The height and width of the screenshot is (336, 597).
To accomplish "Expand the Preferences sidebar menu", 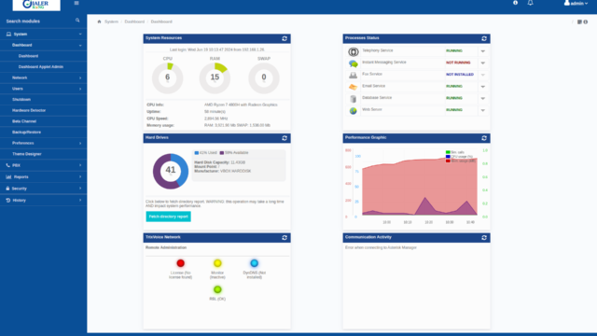I will coord(44,143).
